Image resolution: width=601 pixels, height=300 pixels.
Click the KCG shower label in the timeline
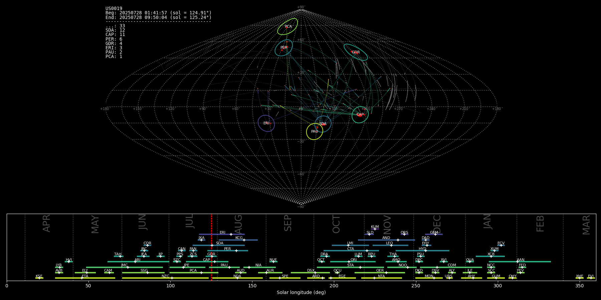pyautogui.click(x=239, y=238)
